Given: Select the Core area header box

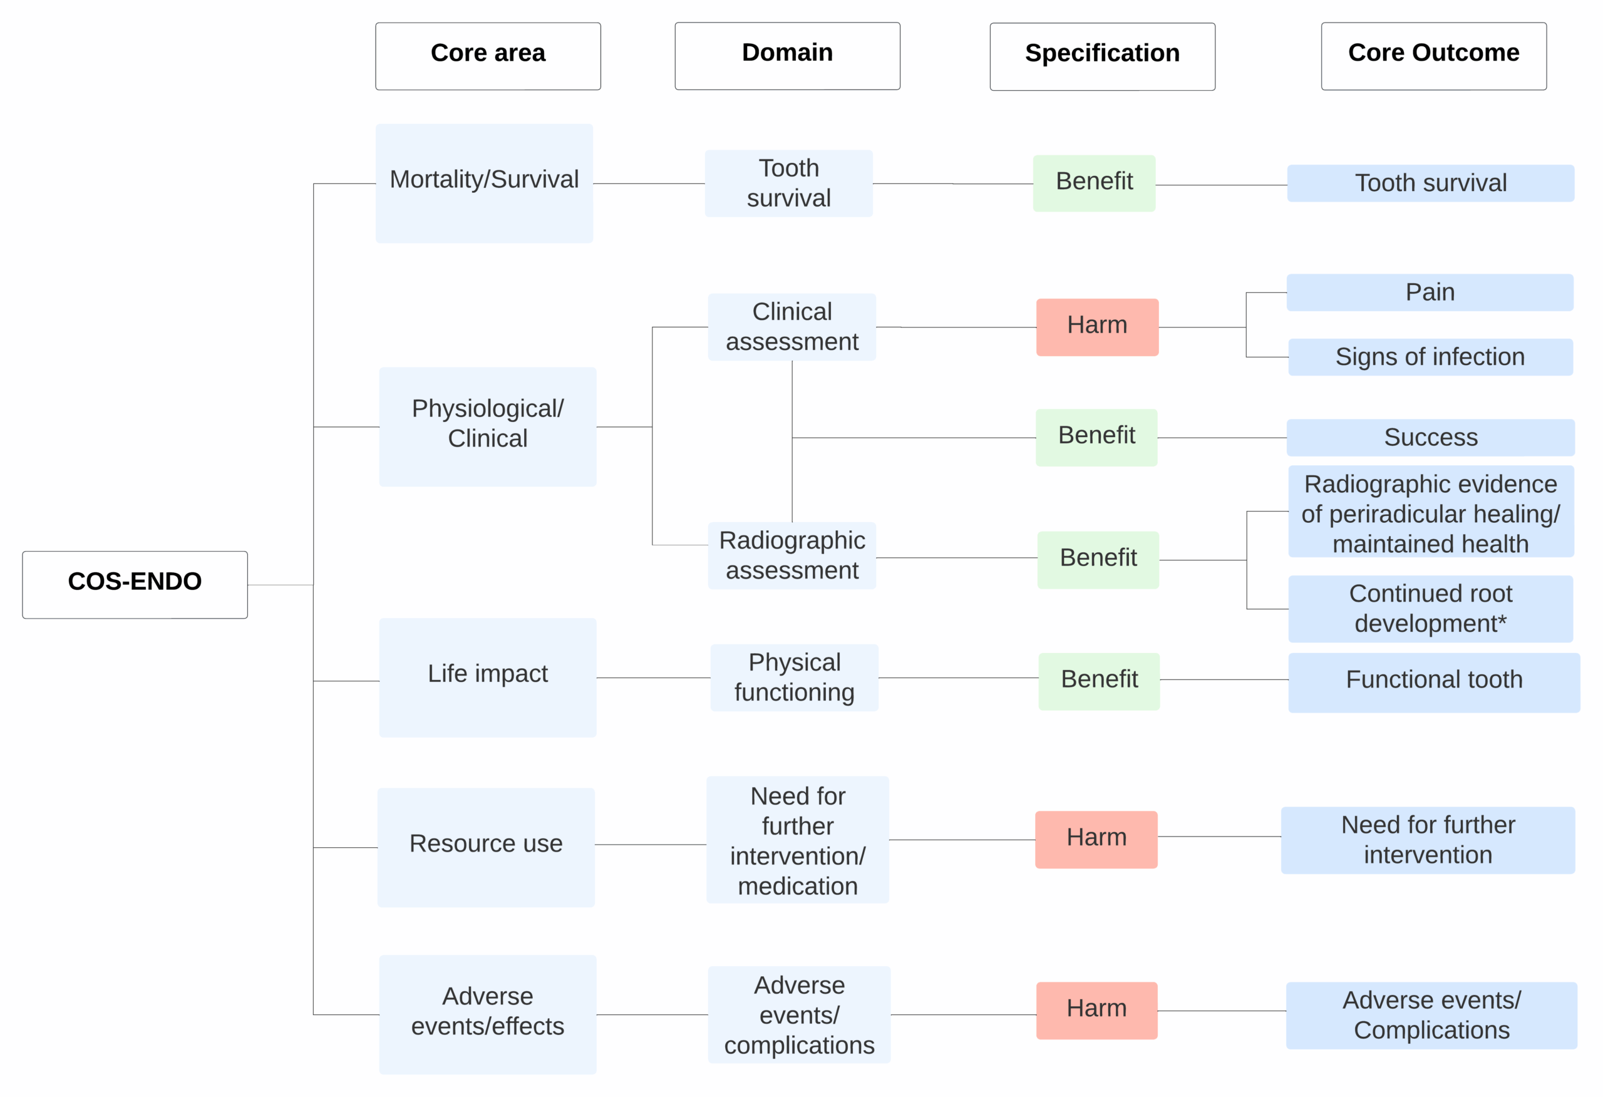Looking at the screenshot, I should pos(488,56).
